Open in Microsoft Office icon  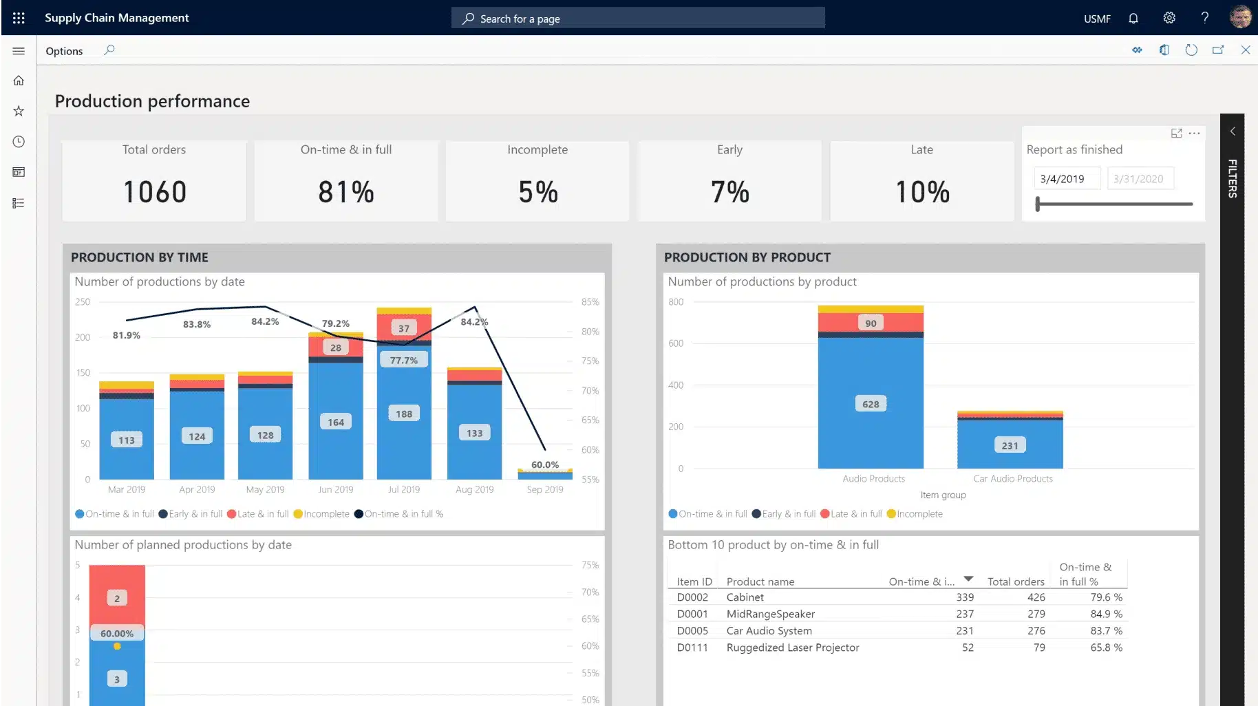pyautogui.click(x=1164, y=50)
